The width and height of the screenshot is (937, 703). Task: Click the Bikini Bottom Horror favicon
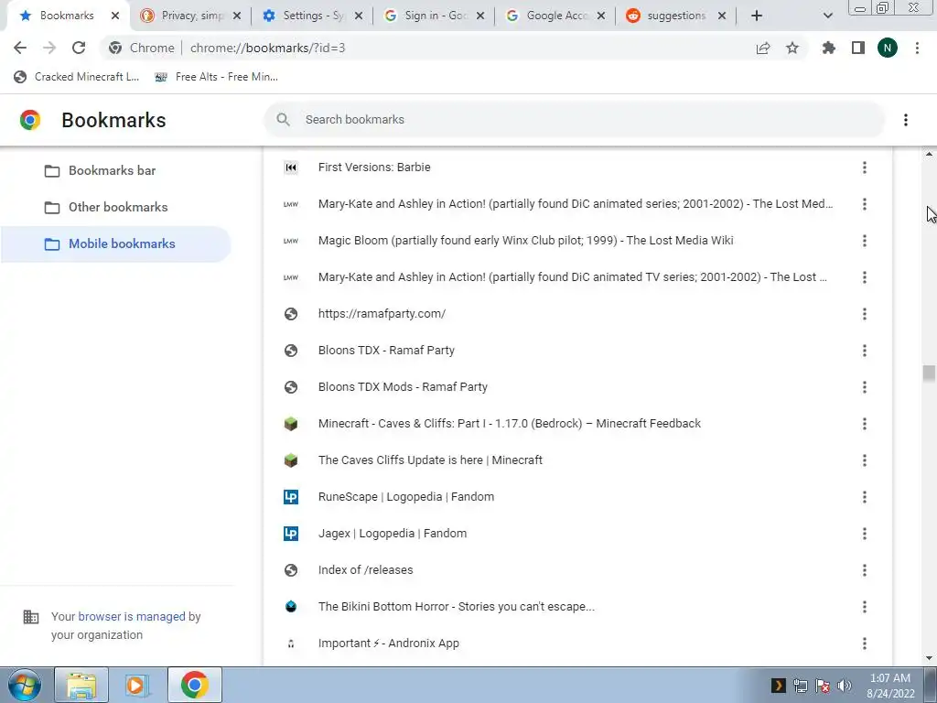click(290, 607)
